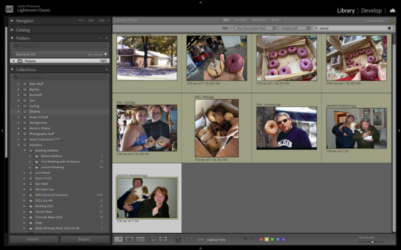Add a new folder with plus icon
The width and height of the screenshot is (401, 250).
107,38
